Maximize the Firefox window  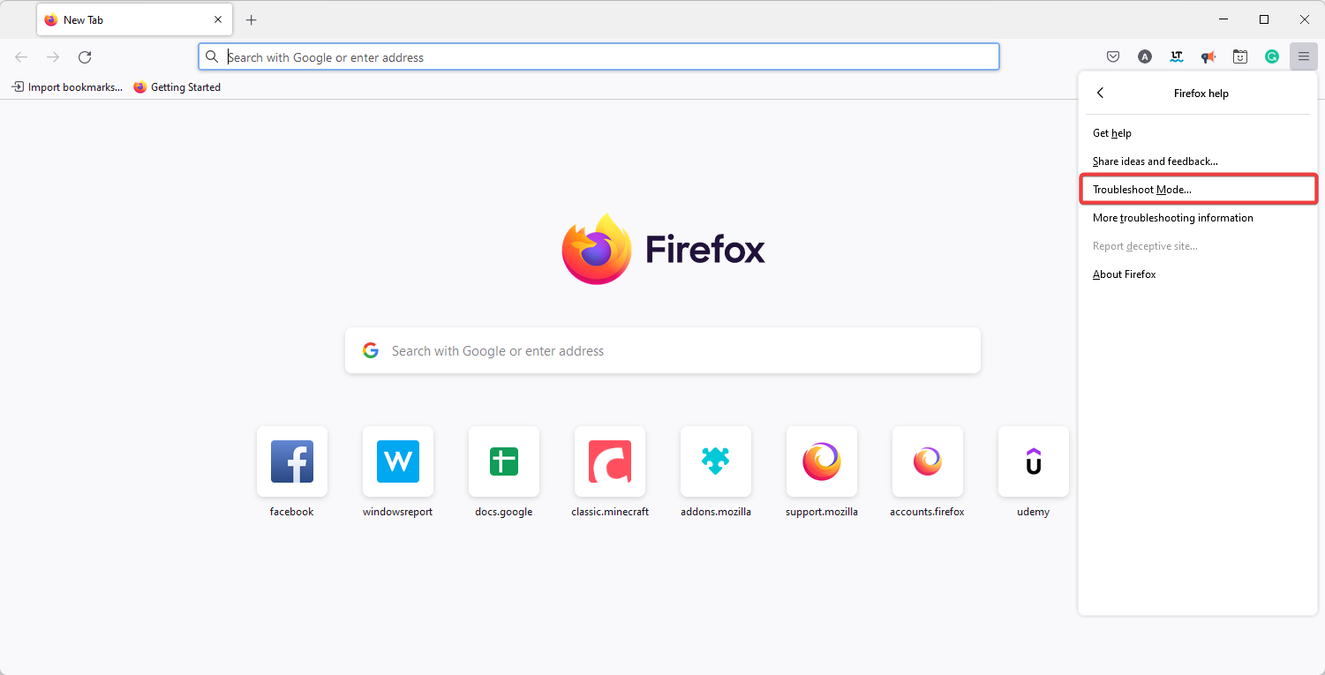tap(1264, 19)
